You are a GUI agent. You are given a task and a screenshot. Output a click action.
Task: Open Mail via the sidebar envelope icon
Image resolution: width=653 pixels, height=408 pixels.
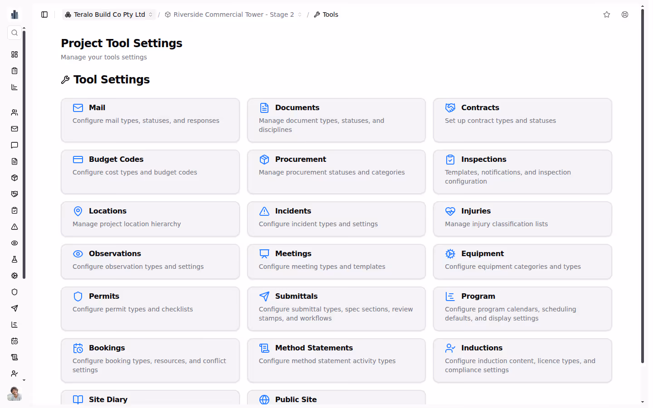(15, 129)
